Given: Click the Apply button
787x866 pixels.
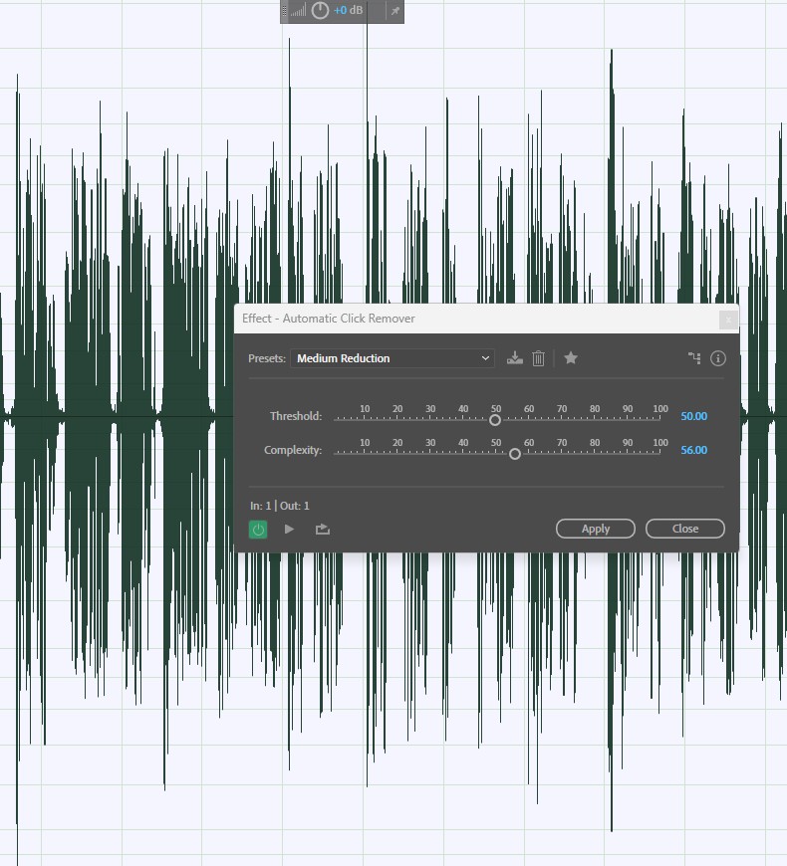Looking at the screenshot, I should click(x=596, y=529).
